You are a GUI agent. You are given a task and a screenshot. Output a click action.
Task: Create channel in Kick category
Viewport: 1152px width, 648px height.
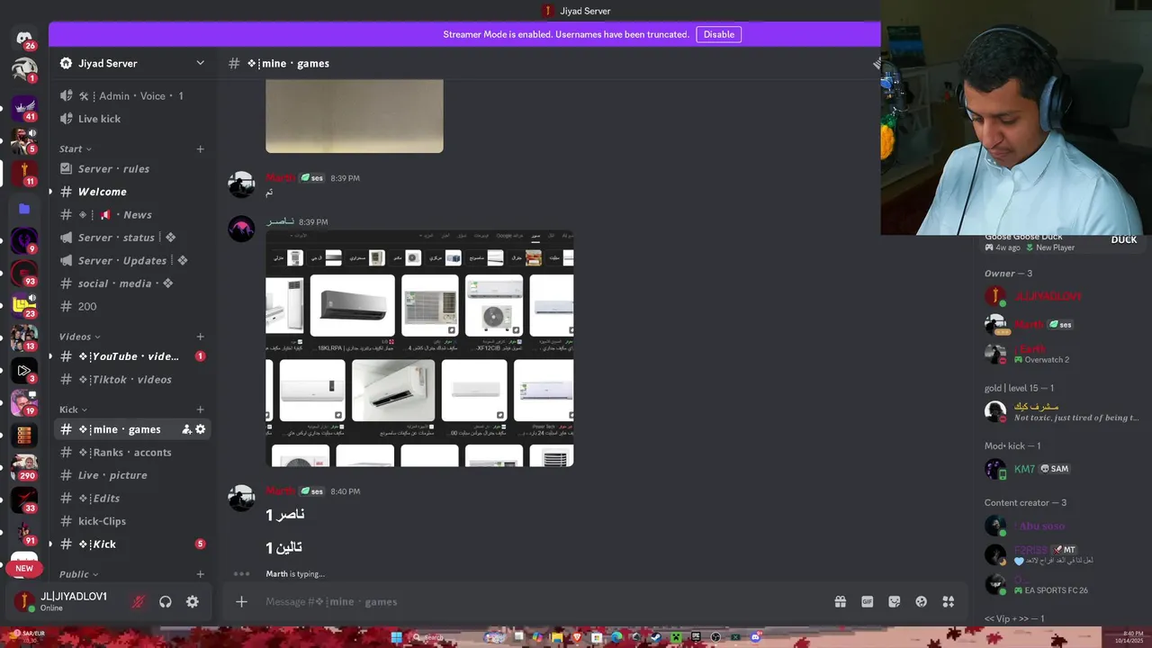click(x=200, y=409)
